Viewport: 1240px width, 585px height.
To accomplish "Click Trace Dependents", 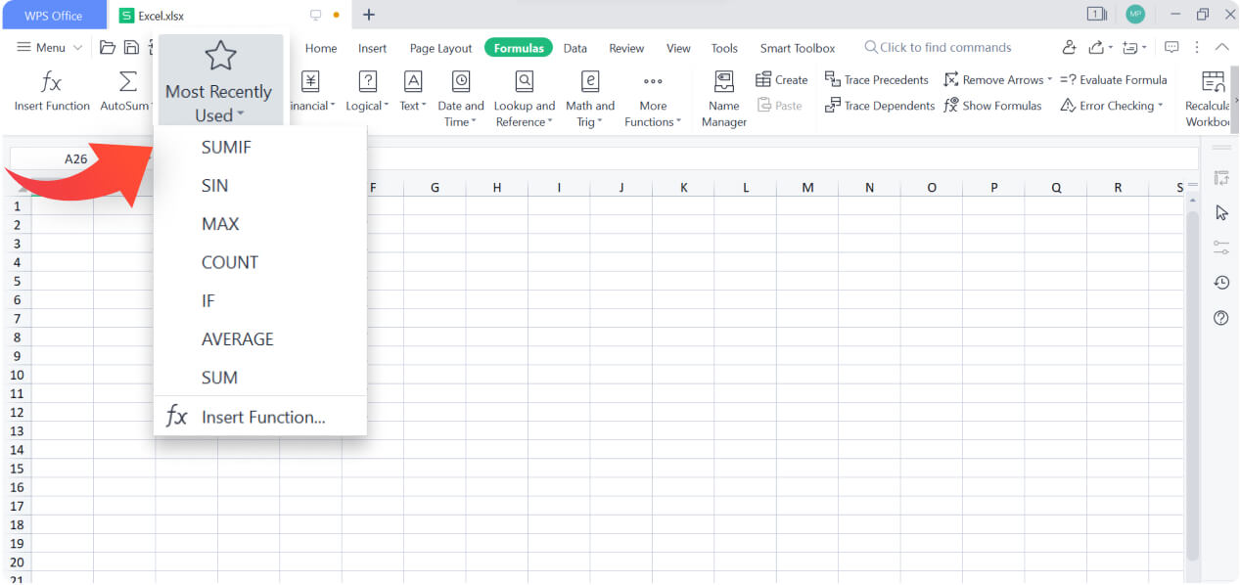I will 879,105.
